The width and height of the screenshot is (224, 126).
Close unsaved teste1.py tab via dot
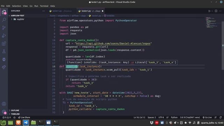coord(103,11)
